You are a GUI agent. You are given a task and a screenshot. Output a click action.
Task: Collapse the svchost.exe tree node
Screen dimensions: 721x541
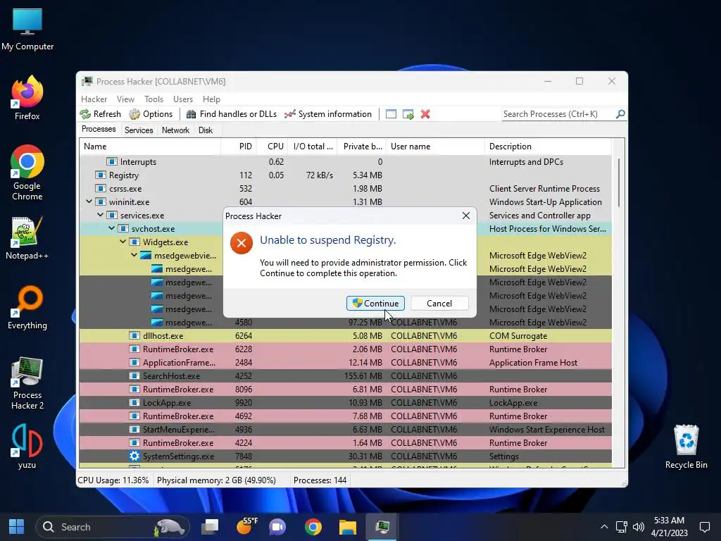click(x=111, y=228)
